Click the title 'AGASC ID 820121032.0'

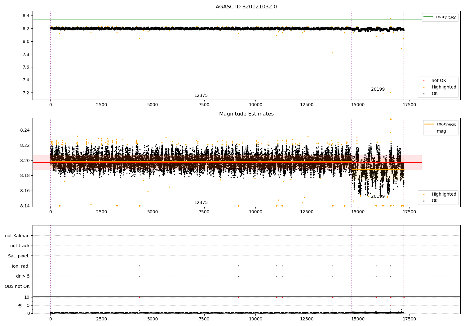(x=246, y=7)
